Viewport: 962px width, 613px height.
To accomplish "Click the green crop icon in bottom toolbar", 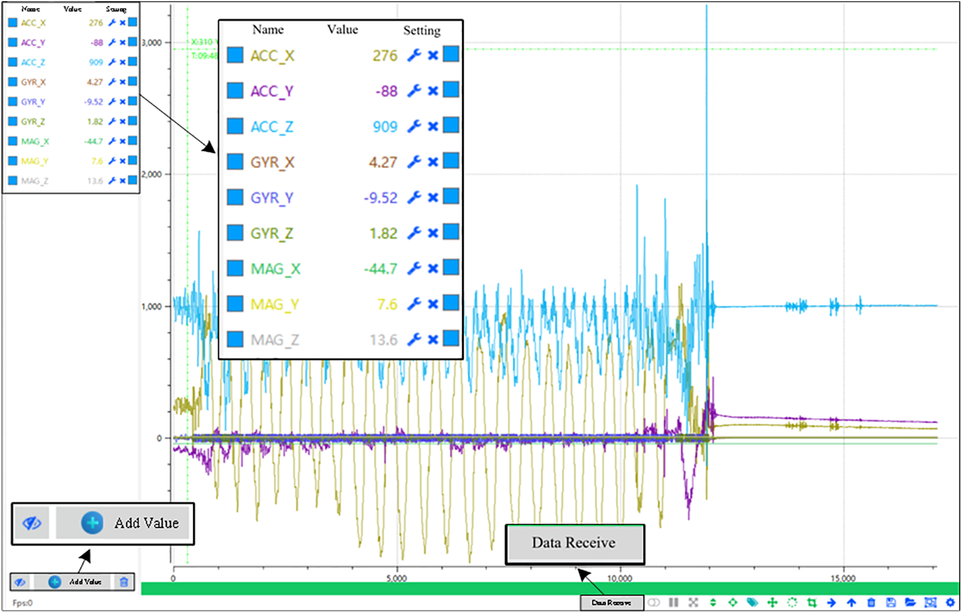I will coord(812,602).
